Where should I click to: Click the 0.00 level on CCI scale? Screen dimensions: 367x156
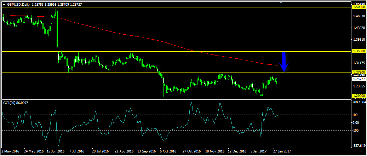[356, 122]
